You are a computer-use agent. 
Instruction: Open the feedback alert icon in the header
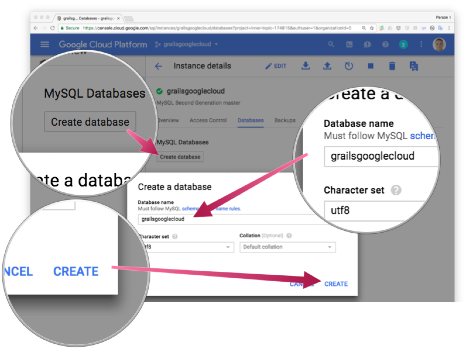point(367,44)
